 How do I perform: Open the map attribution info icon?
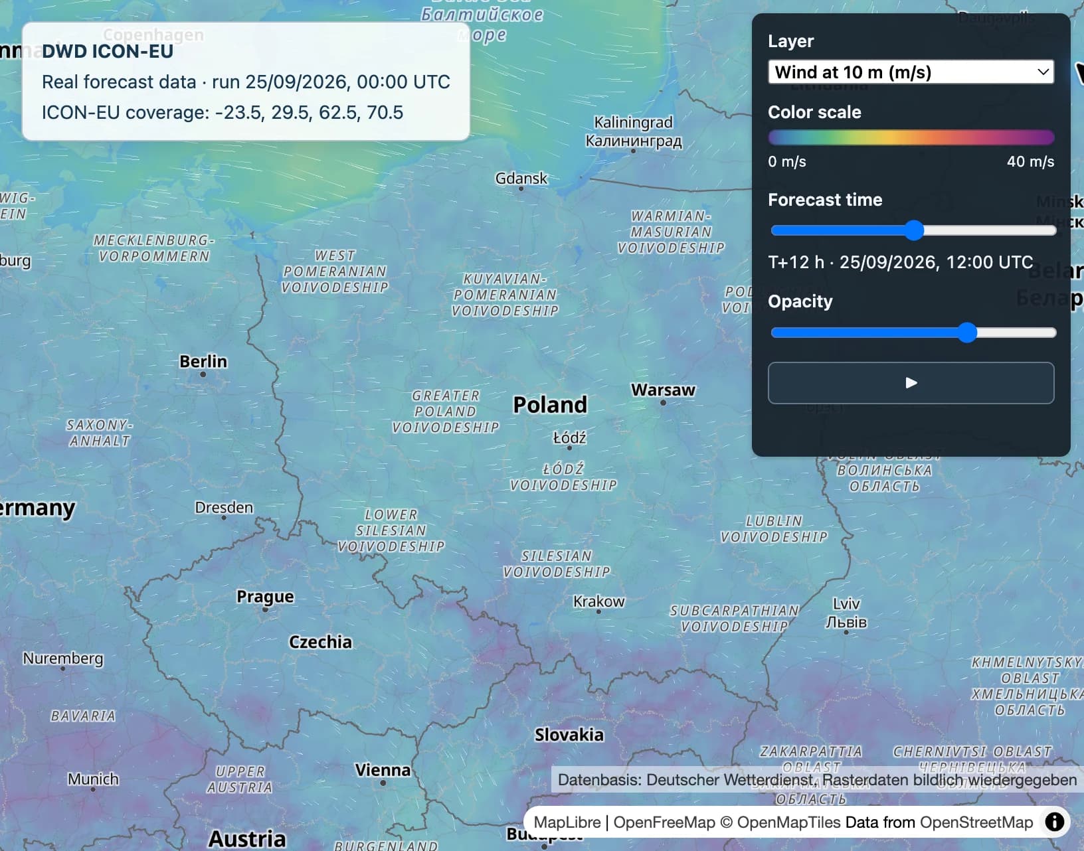[x=1054, y=822]
